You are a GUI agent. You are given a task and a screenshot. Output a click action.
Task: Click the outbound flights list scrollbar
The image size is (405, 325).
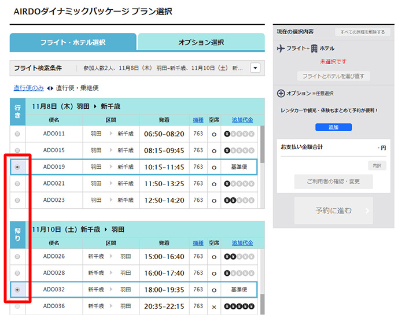(262, 145)
